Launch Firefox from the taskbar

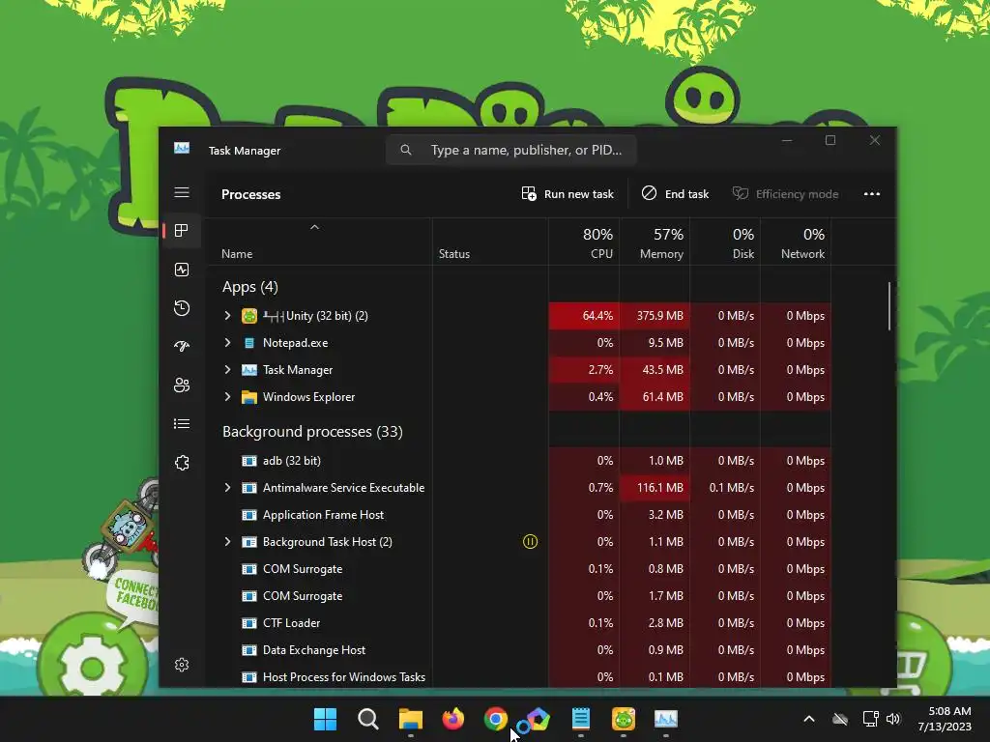pyautogui.click(x=452, y=719)
